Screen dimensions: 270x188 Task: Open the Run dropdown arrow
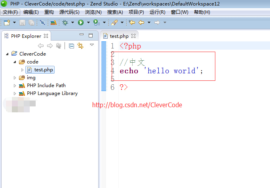88,22
